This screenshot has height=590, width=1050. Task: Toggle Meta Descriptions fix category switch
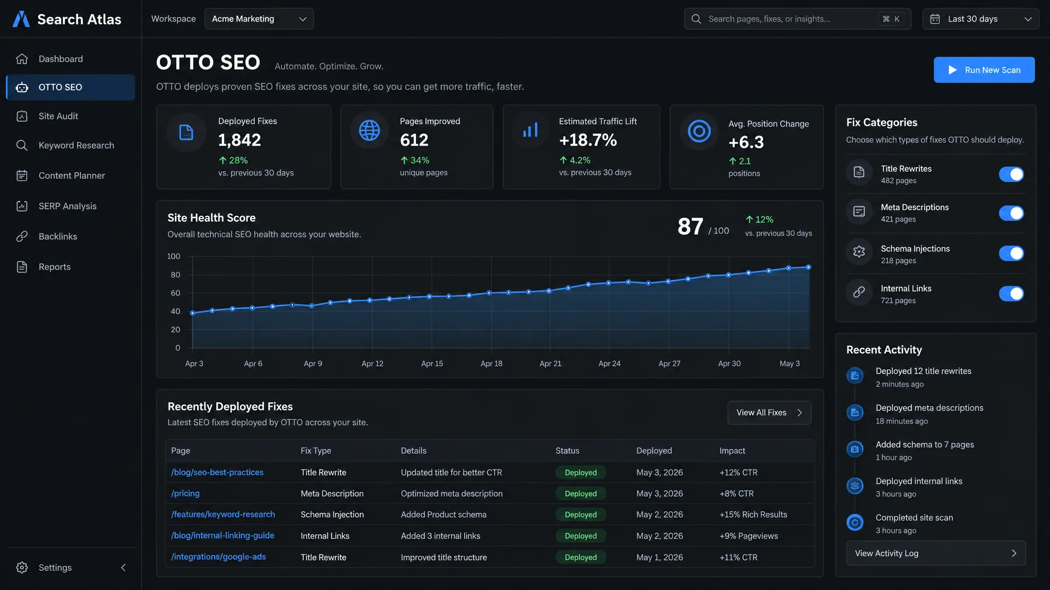point(1012,213)
